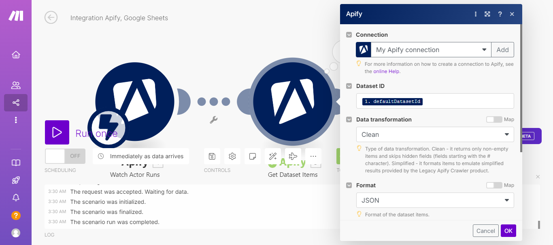Click the Add connection button
This screenshot has height=245, width=553.
pyautogui.click(x=502, y=50)
